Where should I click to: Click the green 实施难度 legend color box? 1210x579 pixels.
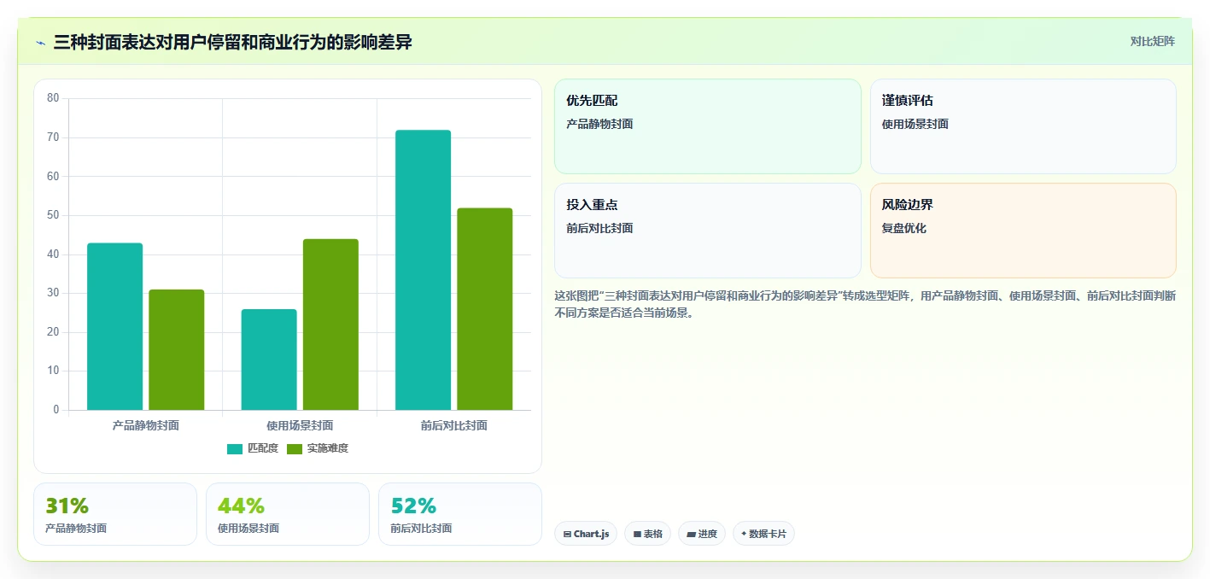[295, 449]
